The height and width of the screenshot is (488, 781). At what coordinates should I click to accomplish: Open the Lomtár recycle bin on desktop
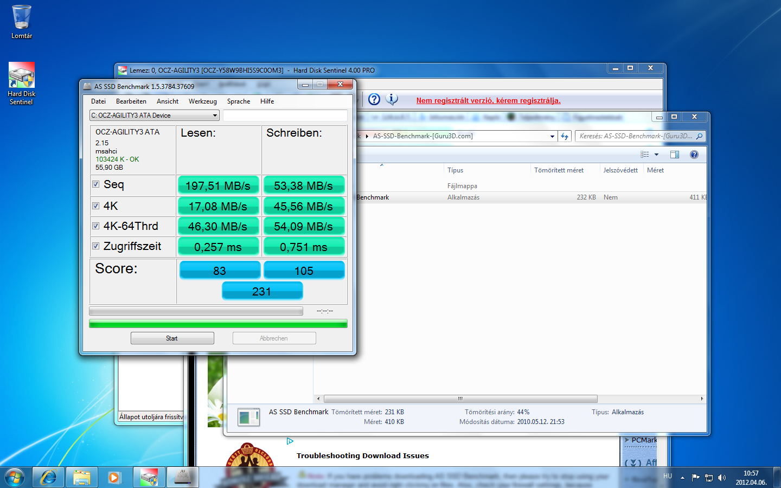[22, 22]
